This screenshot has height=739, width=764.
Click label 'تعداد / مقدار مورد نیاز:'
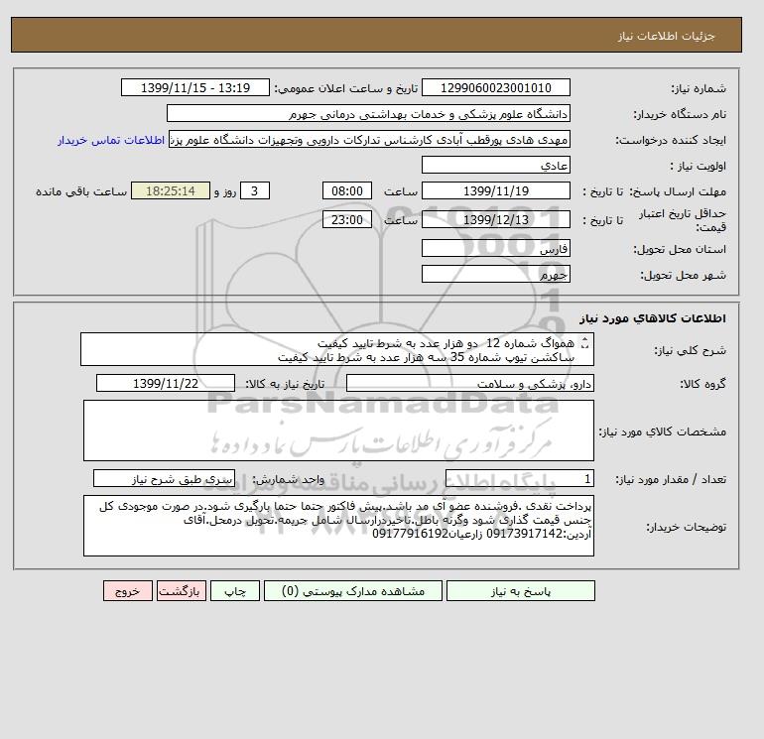[671, 479]
